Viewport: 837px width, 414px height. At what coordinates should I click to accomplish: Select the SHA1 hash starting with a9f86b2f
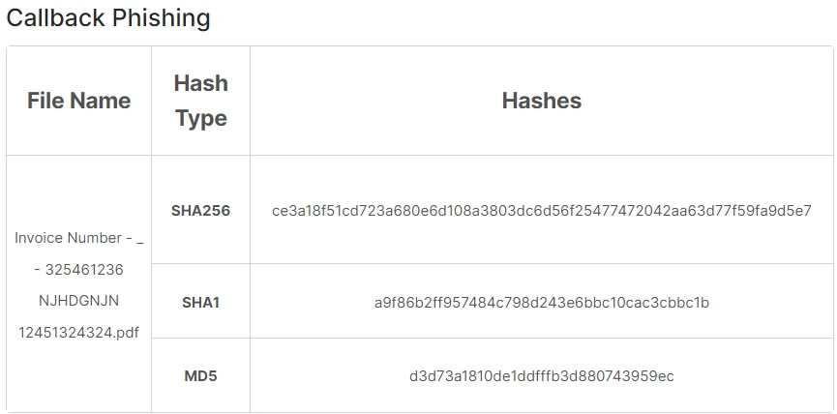pos(541,302)
